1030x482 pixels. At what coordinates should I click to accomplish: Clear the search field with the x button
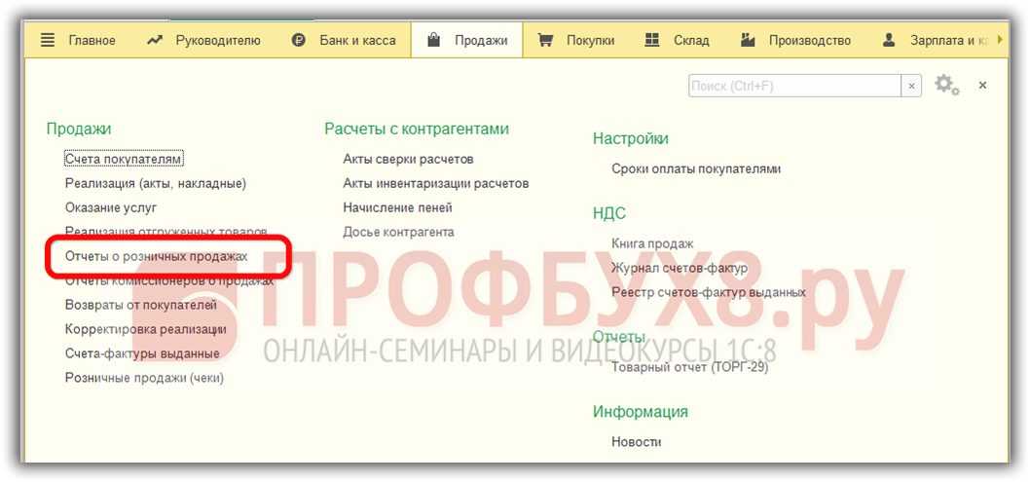coord(910,86)
